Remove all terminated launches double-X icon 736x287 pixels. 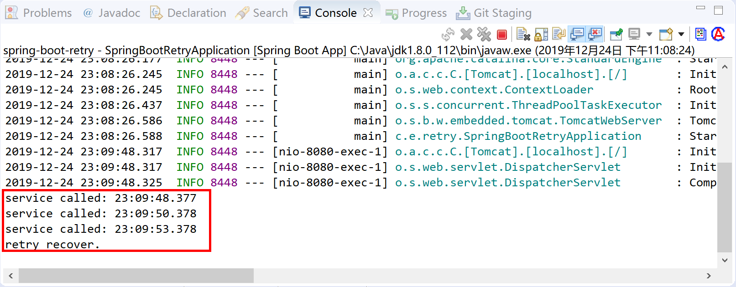tap(484, 34)
